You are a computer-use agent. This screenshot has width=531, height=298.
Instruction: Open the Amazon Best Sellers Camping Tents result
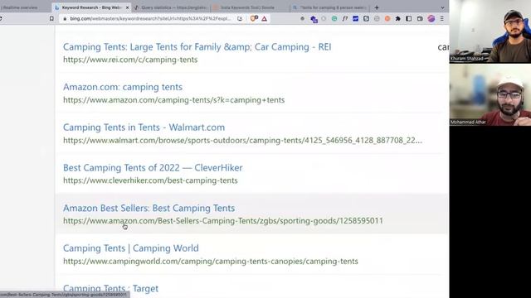pos(149,208)
